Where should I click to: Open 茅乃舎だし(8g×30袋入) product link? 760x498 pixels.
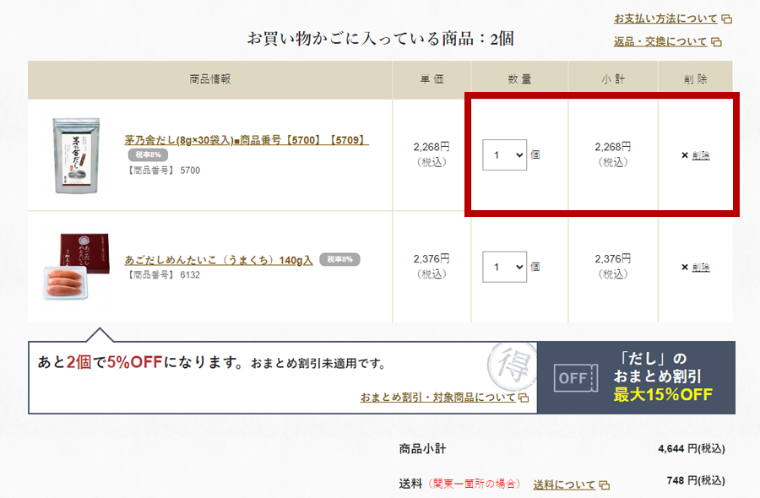pyautogui.click(x=247, y=140)
